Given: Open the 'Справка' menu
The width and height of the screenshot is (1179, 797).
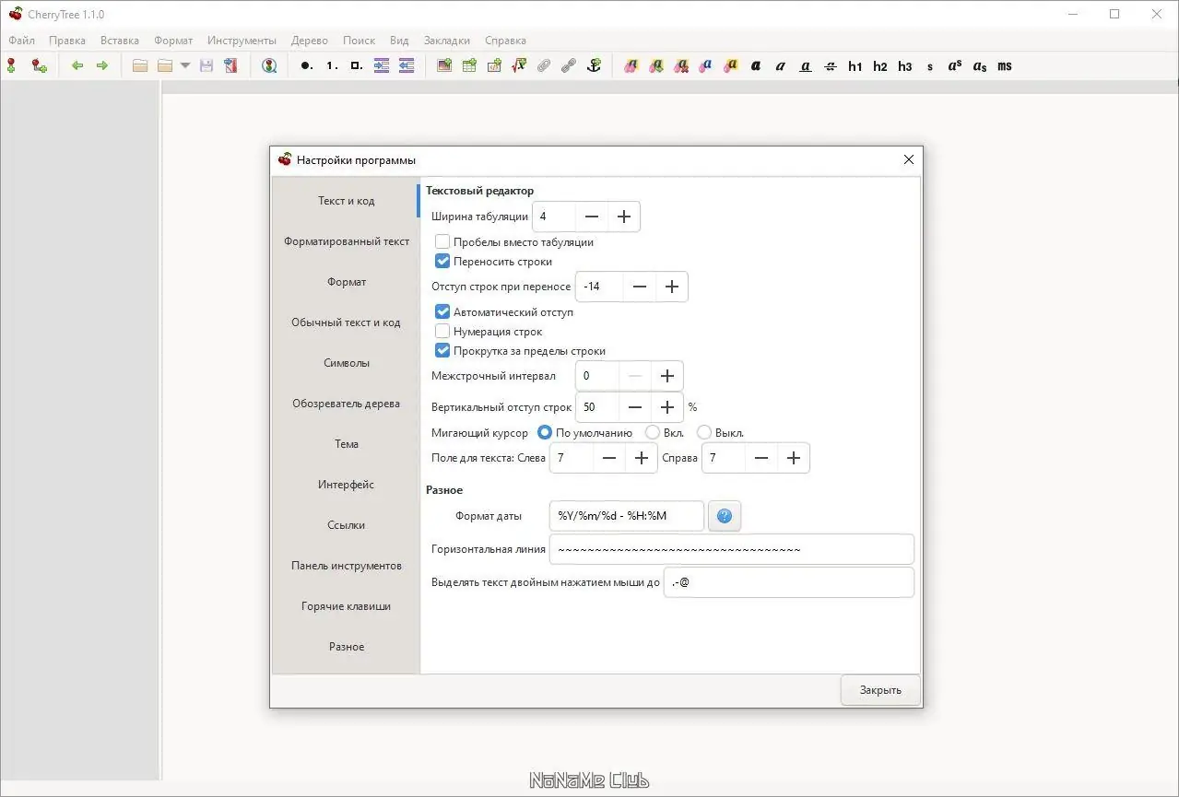Looking at the screenshot, I should [505, 41].
